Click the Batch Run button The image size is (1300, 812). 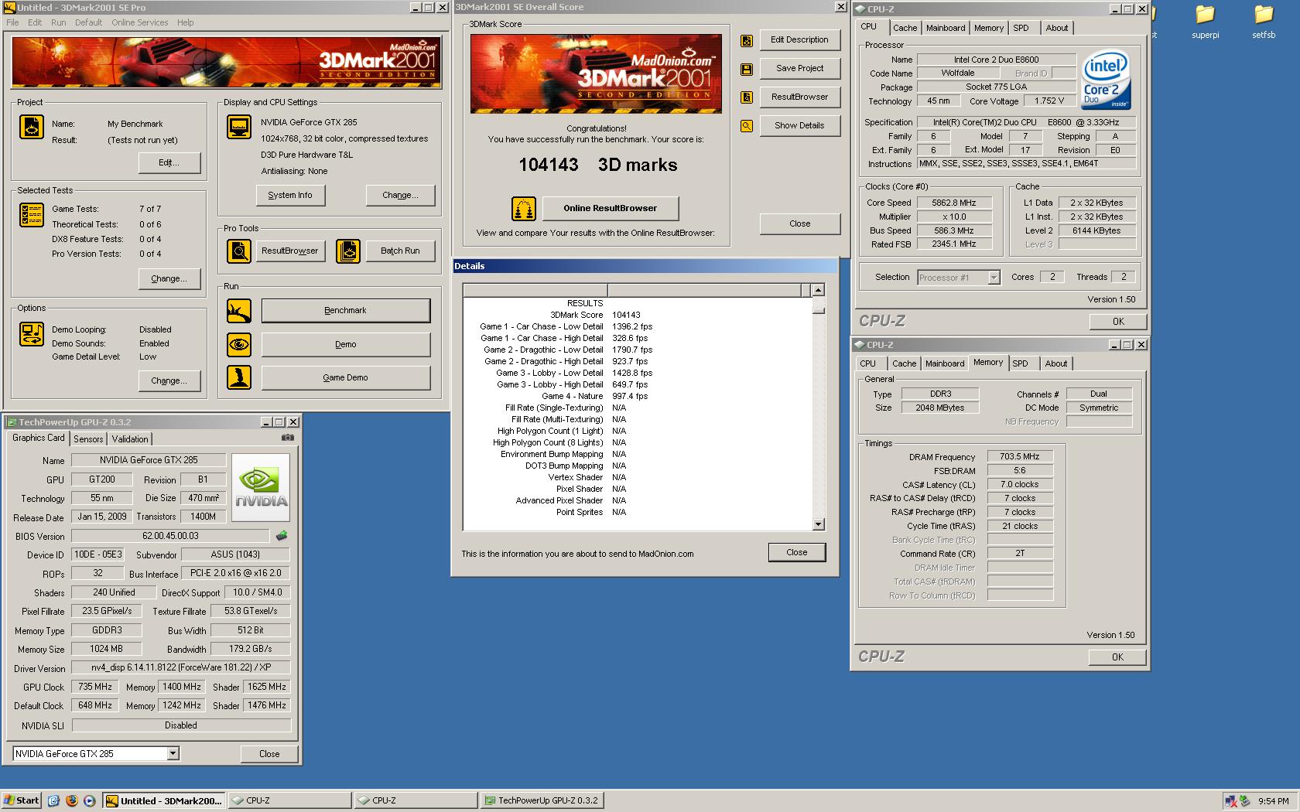pyautogui.click(x=400, y=251)
